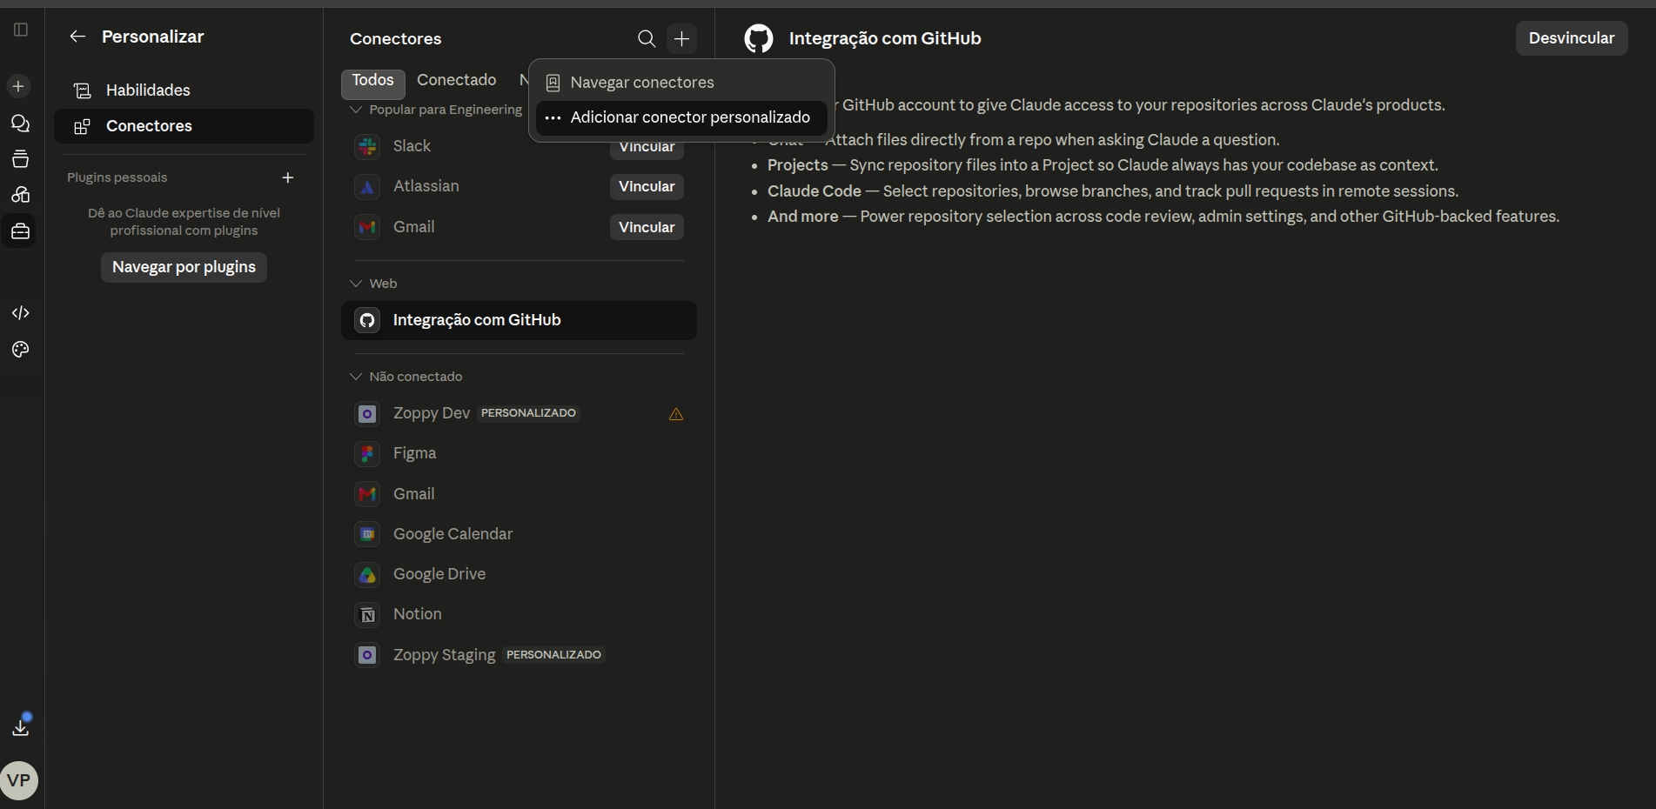Open the chats speech-bubble icon
Screen dimensions: 1656x809
point(20,124)
